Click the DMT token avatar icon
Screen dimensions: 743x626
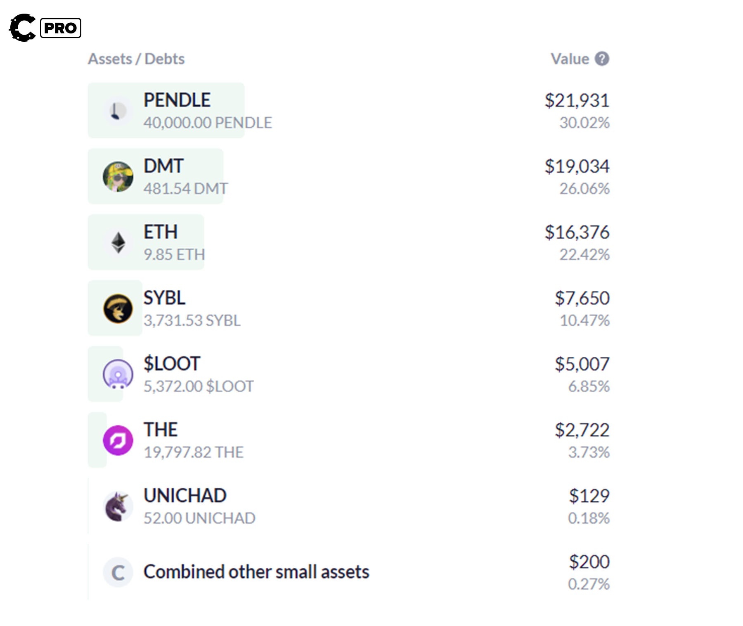[118, 177]
